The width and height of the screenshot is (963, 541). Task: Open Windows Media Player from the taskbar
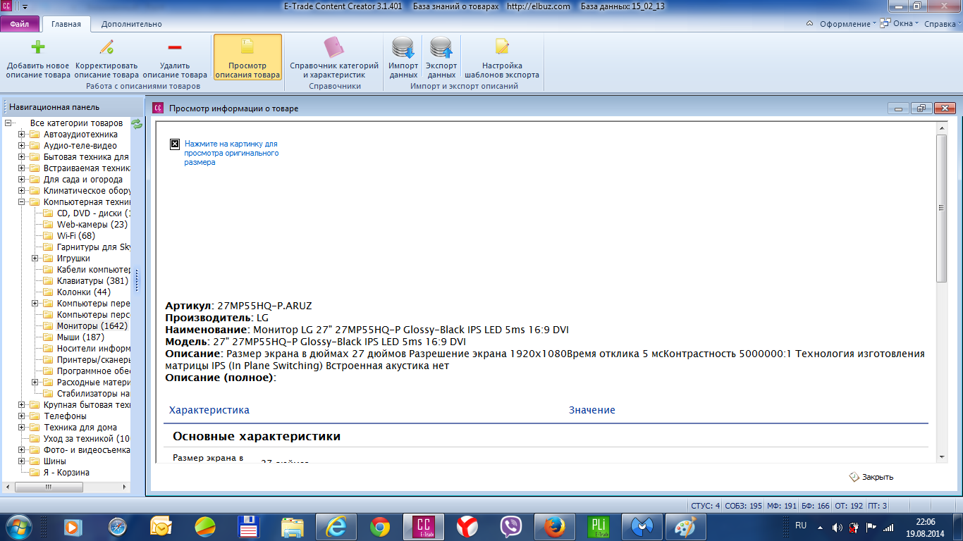point(72,527)
